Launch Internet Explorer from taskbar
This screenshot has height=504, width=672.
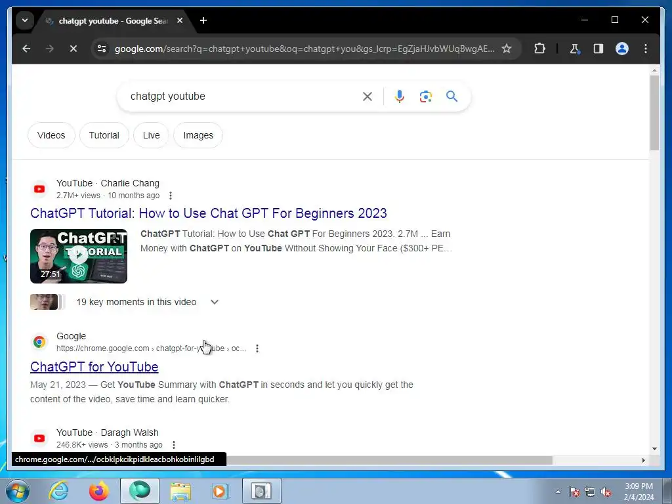(58, 491)
